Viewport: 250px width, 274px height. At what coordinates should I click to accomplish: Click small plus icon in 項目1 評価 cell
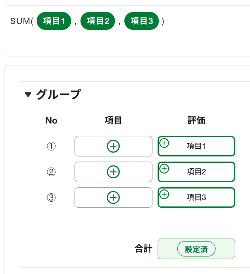click(164, 143)
